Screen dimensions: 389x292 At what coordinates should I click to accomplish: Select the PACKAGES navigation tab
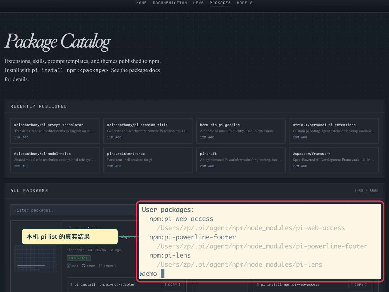pyautogui.click(x=220, y=3)
